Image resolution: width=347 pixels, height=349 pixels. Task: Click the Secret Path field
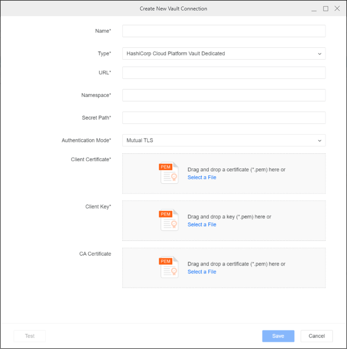[x=224, y=118]
